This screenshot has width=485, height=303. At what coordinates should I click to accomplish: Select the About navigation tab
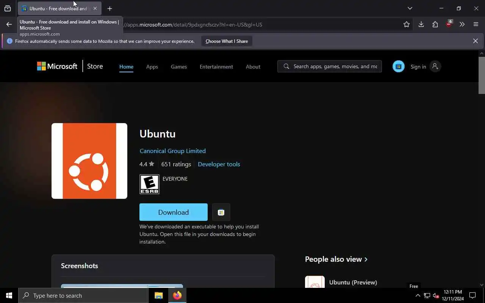[253, 67]
